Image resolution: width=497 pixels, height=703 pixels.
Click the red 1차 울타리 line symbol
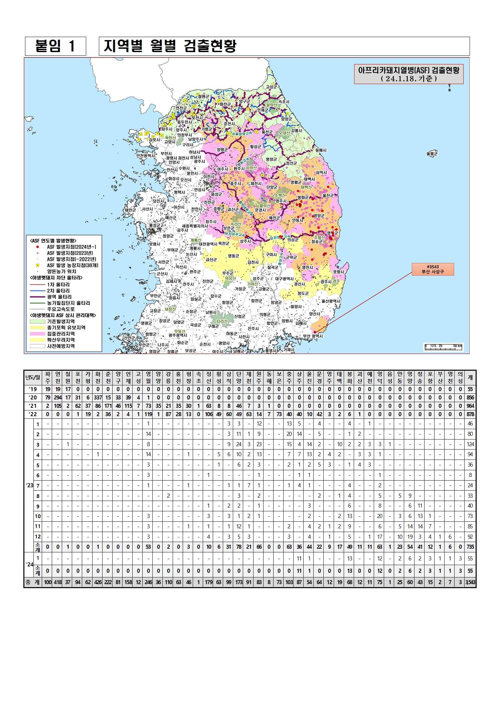[x=37, y=285]
